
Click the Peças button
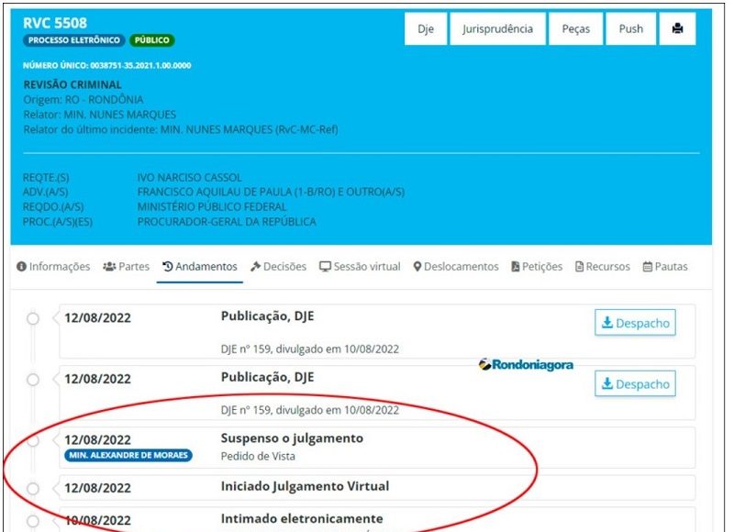coord(576,29)
